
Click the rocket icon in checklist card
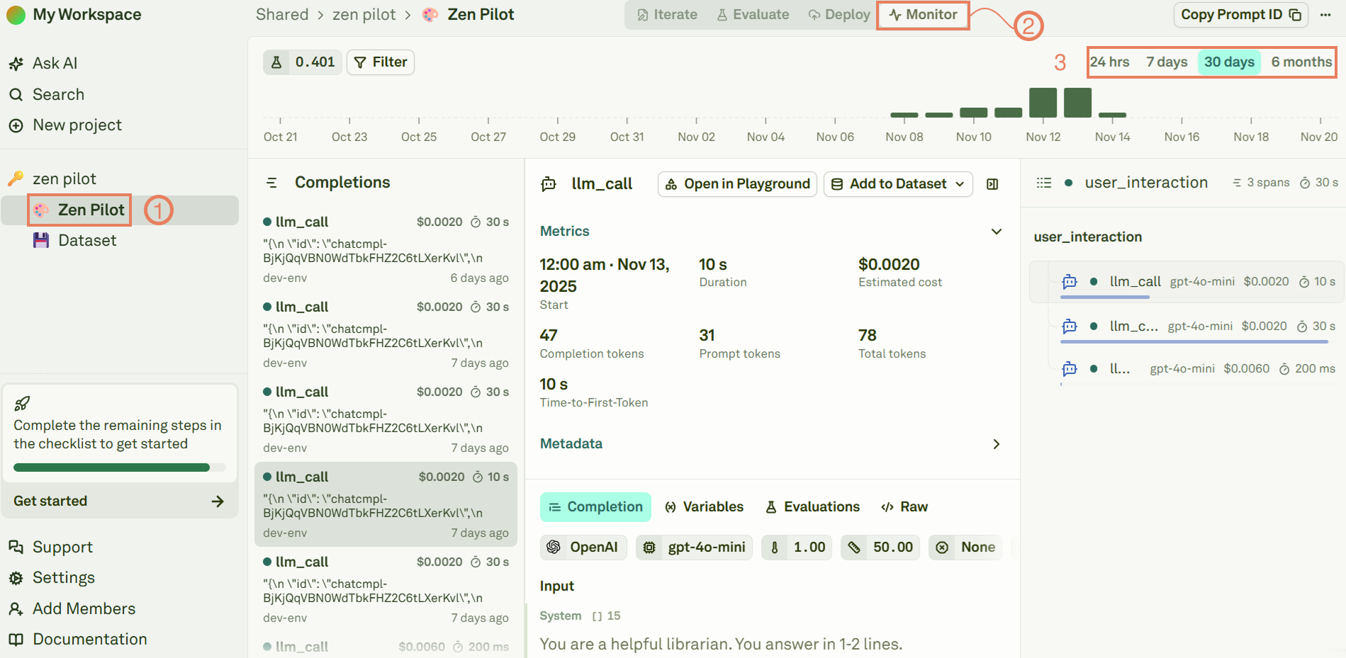click(x=22, y=403)
